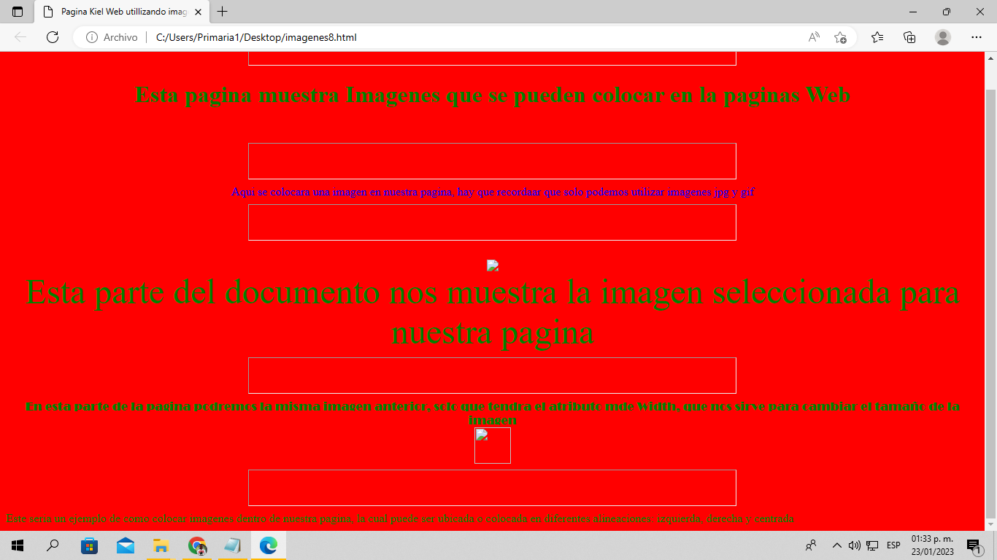Click the bold text 'En esta parte de la pagina'
Image resolution: width=997 pixels, height=560 pixels.
[x=493, y=413]
